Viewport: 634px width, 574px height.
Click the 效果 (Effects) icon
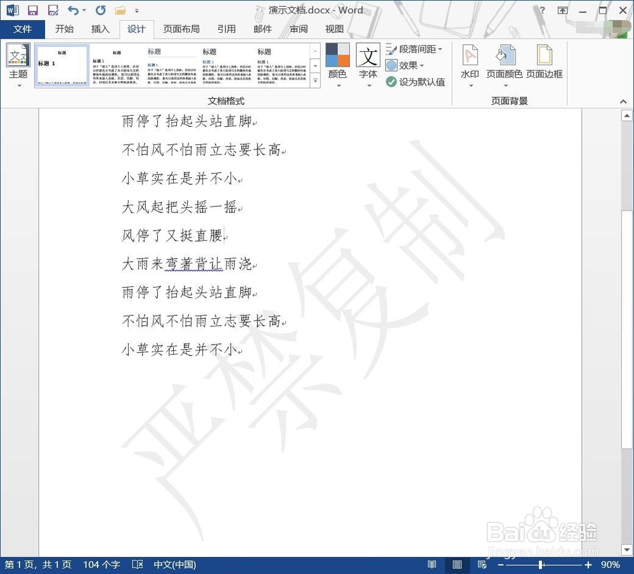pyautogui.click(x=406, y=65)
